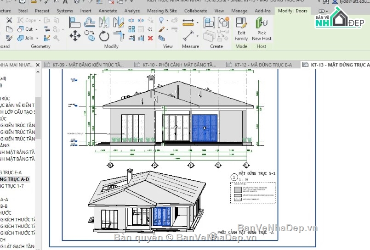Open the Cut geometry dropdown arrow
Viewport: 370px width, 250px height.
point(37,29)
